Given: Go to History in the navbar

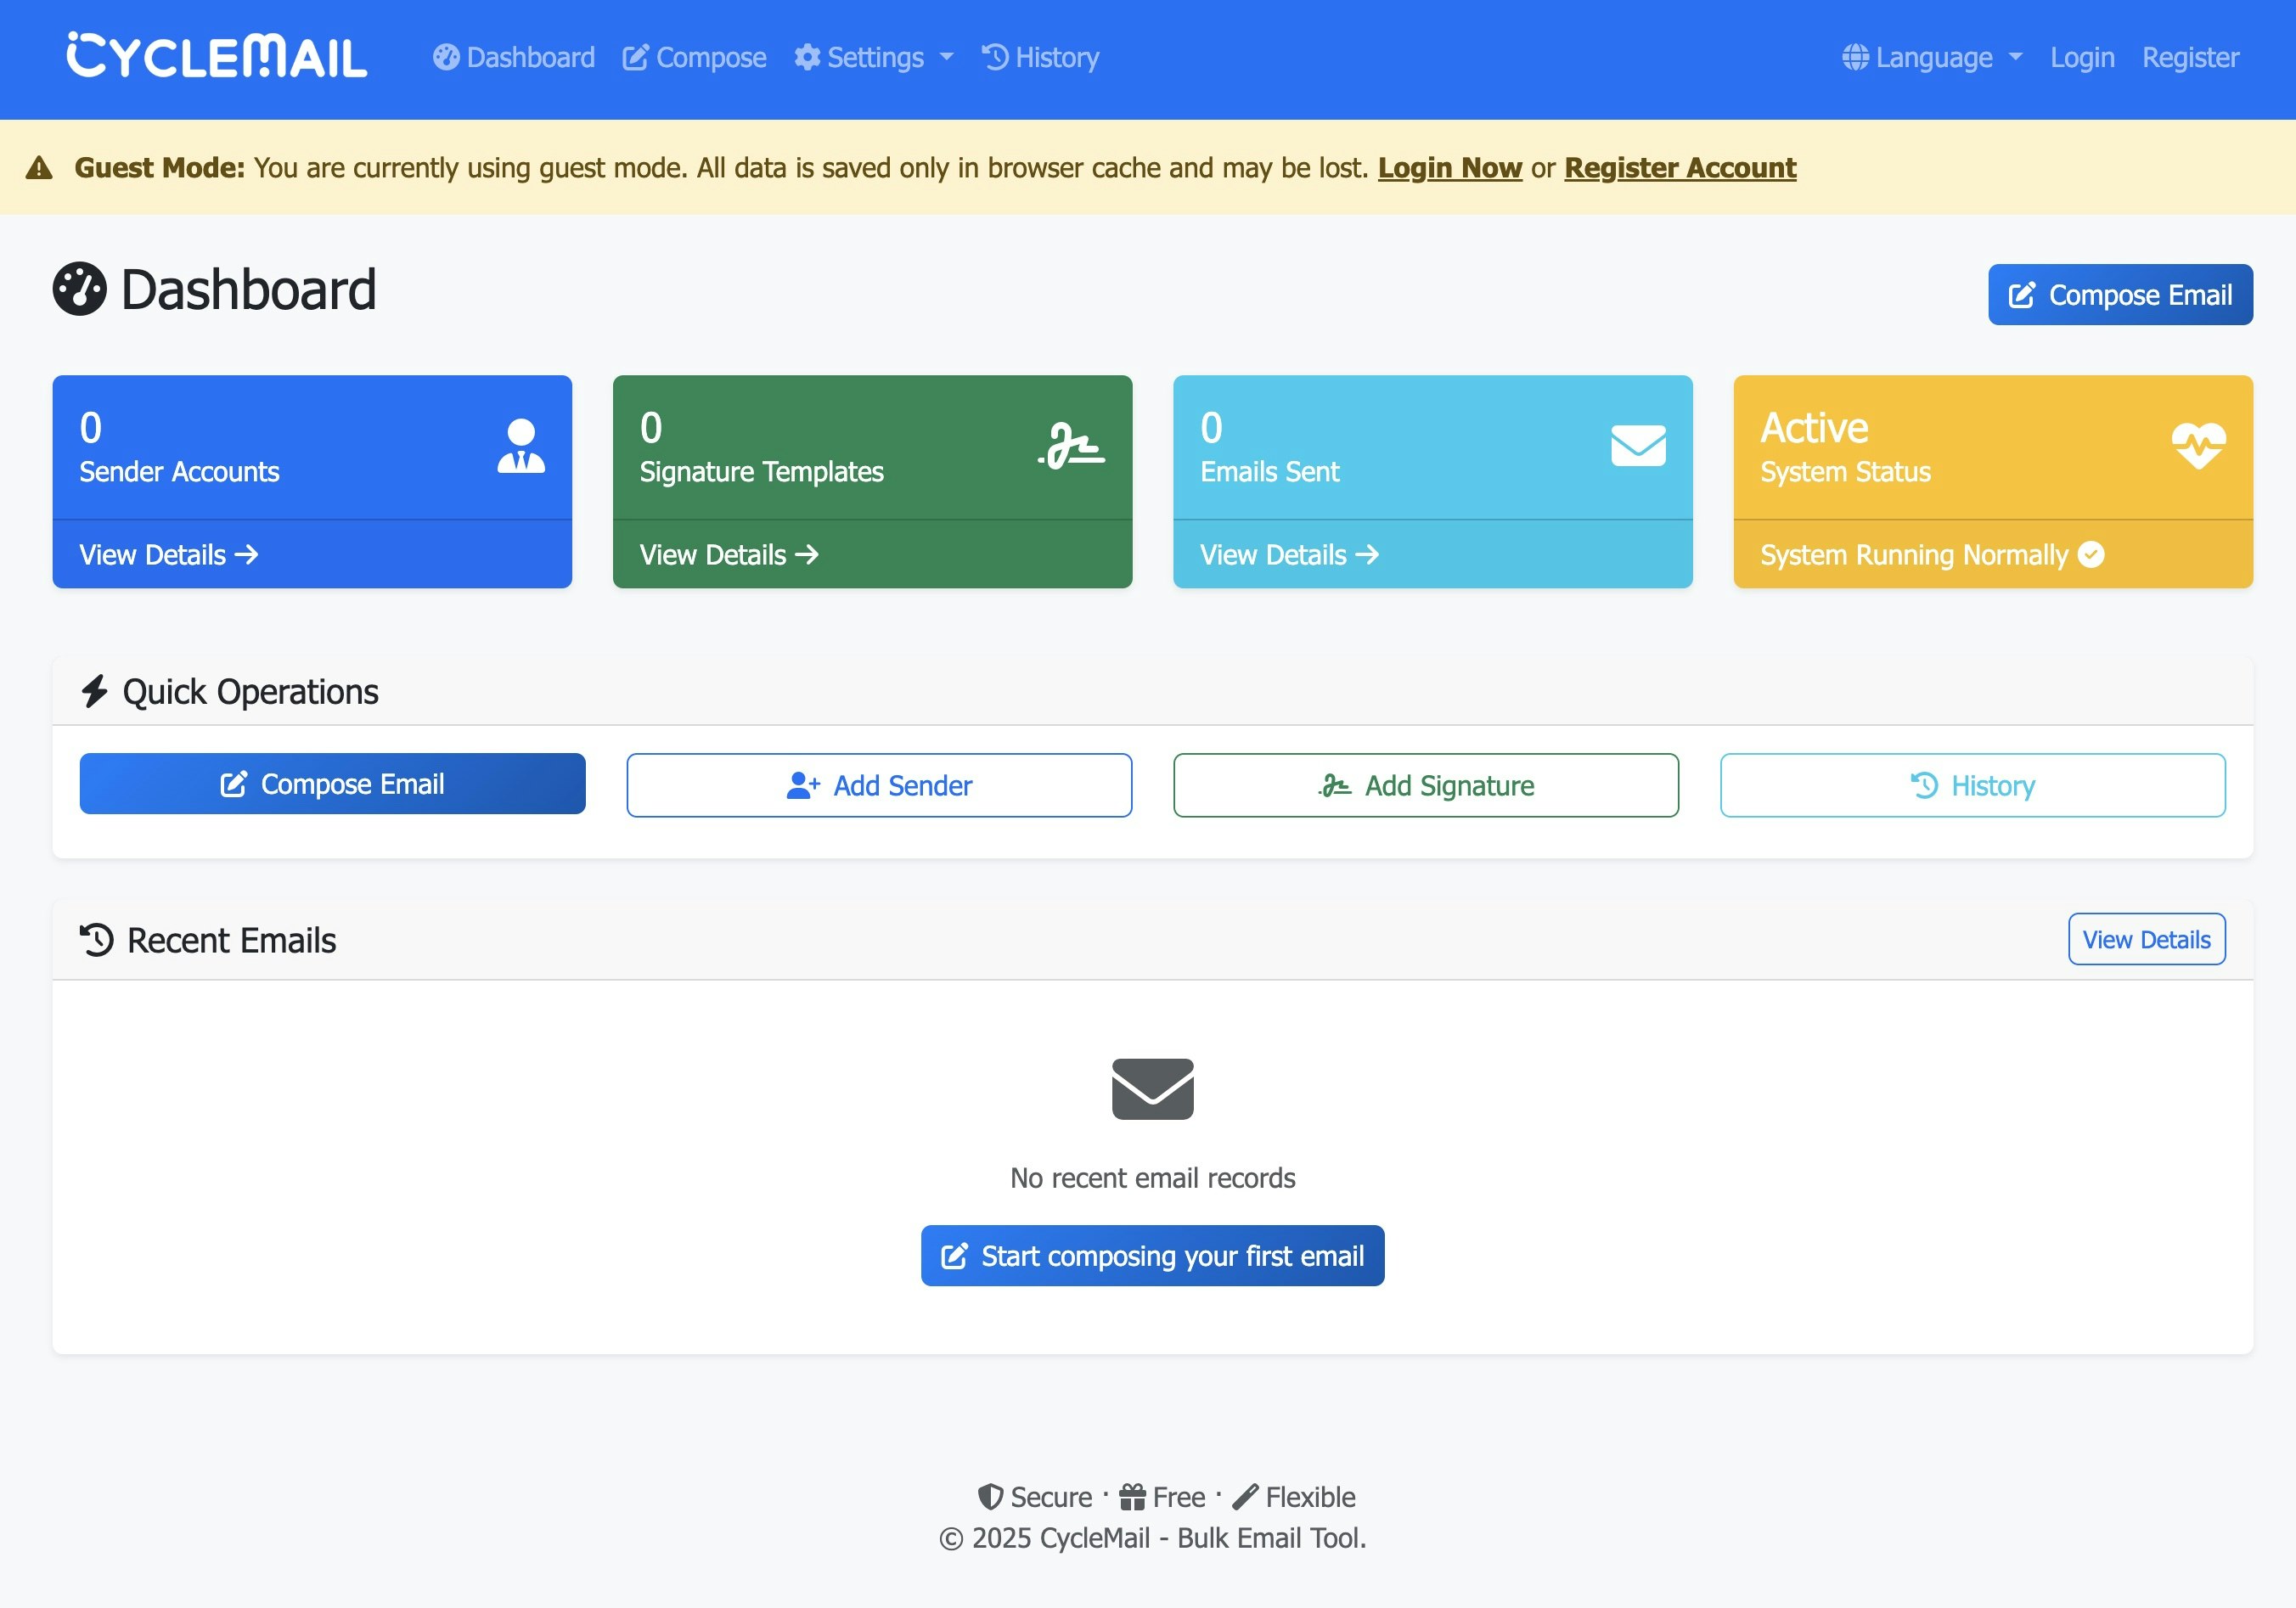Looking at the screenshot, I should 1040,58.
